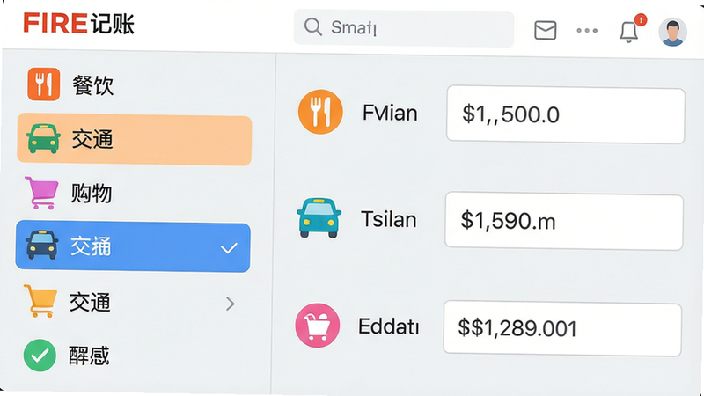Click the pink shopping cart 购物 icon
This screenshot has height=396, width=704.
click(41, 193)
